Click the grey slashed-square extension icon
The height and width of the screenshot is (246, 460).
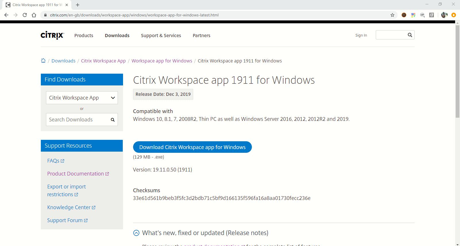pyautogui.click(x=432, y=15)
